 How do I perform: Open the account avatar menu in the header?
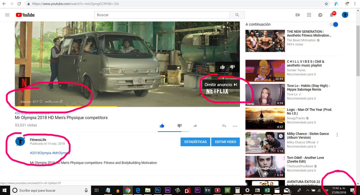(345, 15)
